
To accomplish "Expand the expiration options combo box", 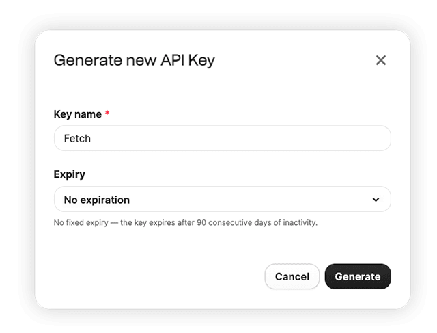I will [x=223, y=199].
